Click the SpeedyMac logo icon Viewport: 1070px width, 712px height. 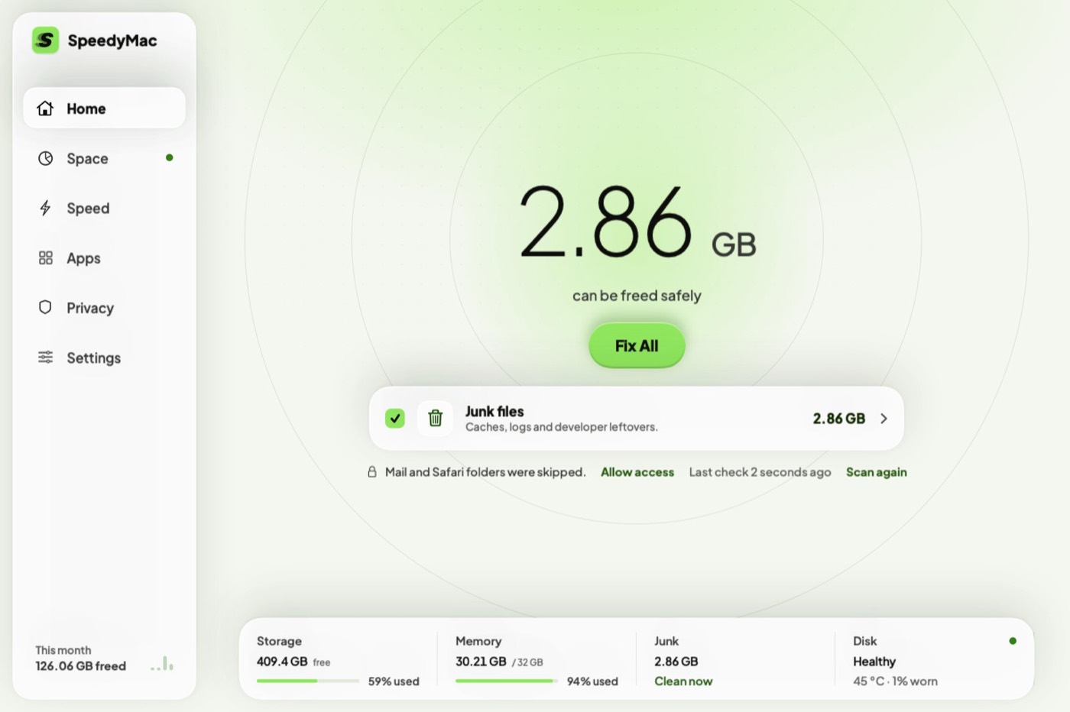[x=45, y=40]
